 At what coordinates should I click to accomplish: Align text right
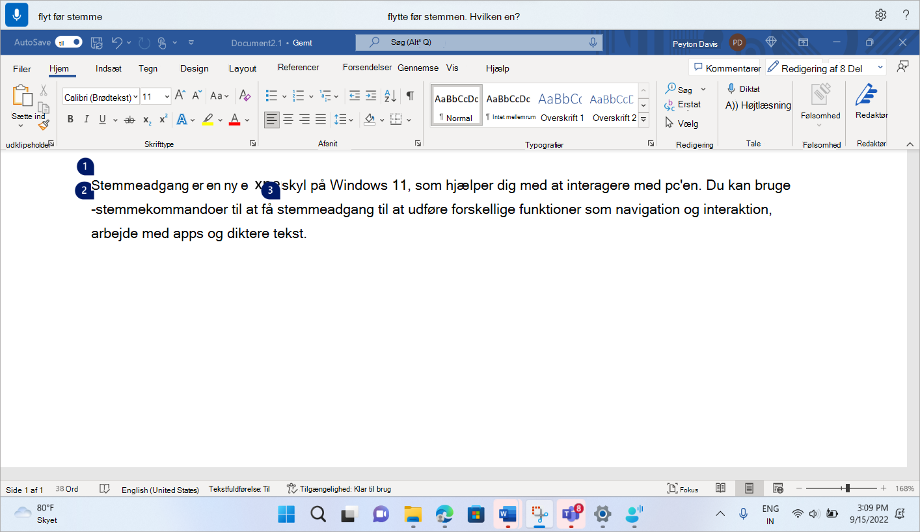click(x=304, y=120)
